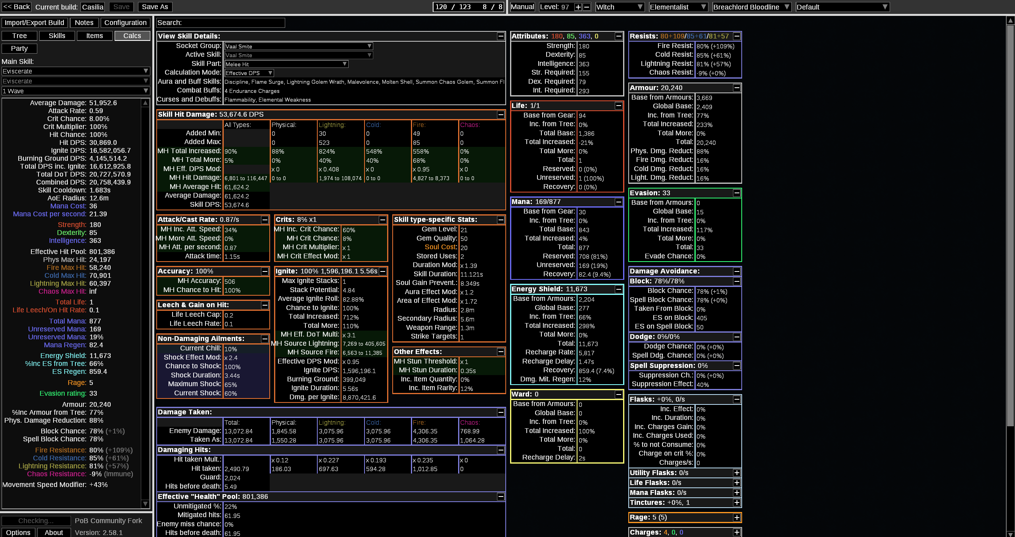The image size is (1015, 537).
Task: Collapse the Attributes panel
Action: pyautogui.click(x=618, y=36)
